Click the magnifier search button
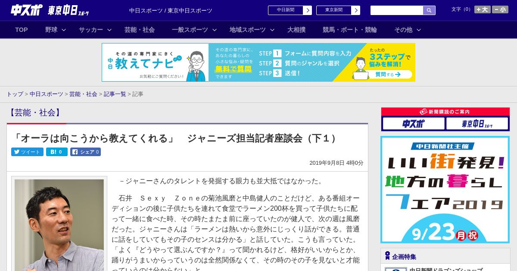This screenshot has width=517, height=271. (429, 10)
